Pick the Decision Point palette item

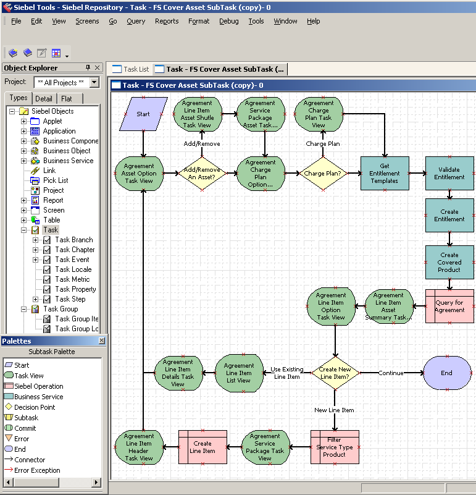tap(30, 407)
